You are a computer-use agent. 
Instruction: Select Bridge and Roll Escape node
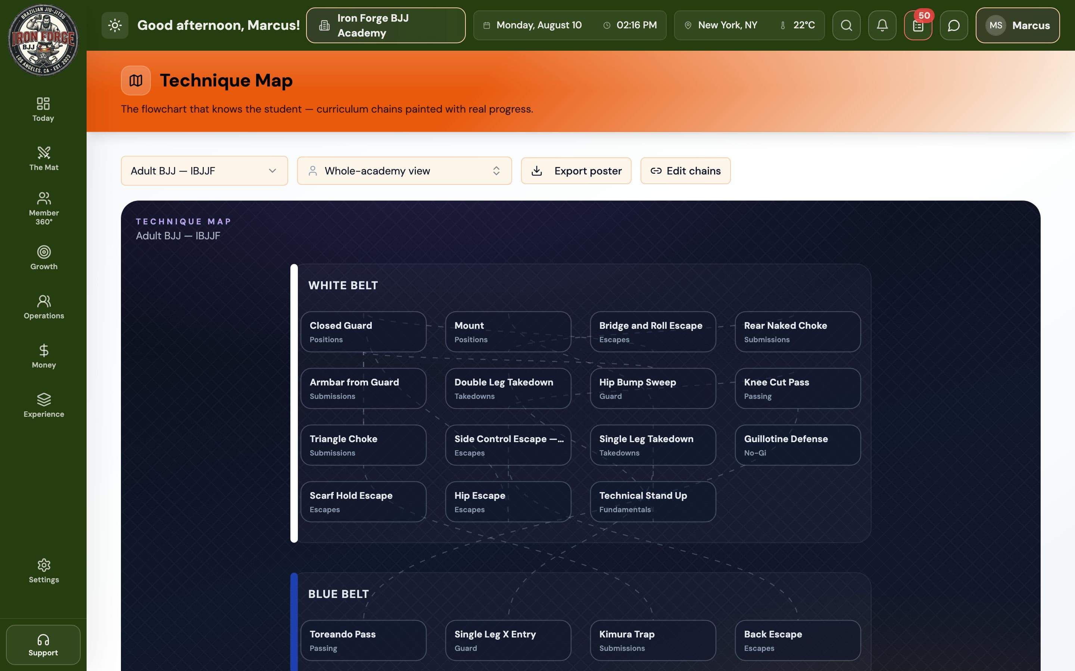(652, 331)
